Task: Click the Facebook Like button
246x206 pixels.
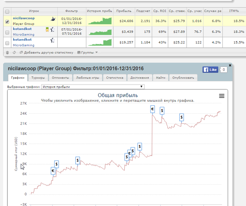Action: 210,70
